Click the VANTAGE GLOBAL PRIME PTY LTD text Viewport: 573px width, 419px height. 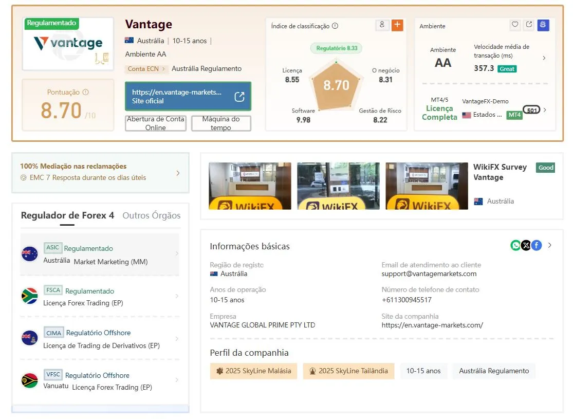click(263, 325)
